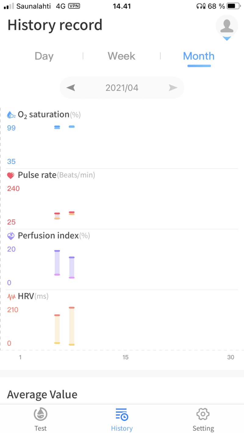Expand the profile dropdown triangle
Image resolution: width=244 pixels, height=433 pixels.
click(x=227, y=39)
